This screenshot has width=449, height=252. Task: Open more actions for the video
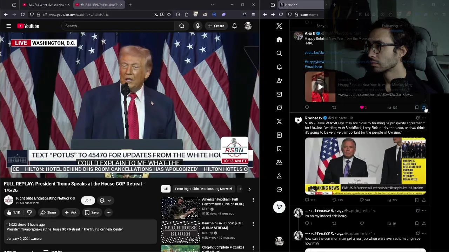click(x=108, y=212)
